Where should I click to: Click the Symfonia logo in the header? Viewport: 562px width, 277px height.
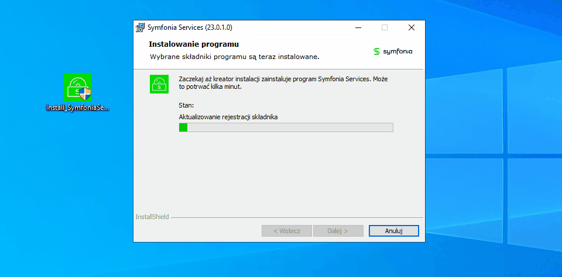tap(393, 51)
